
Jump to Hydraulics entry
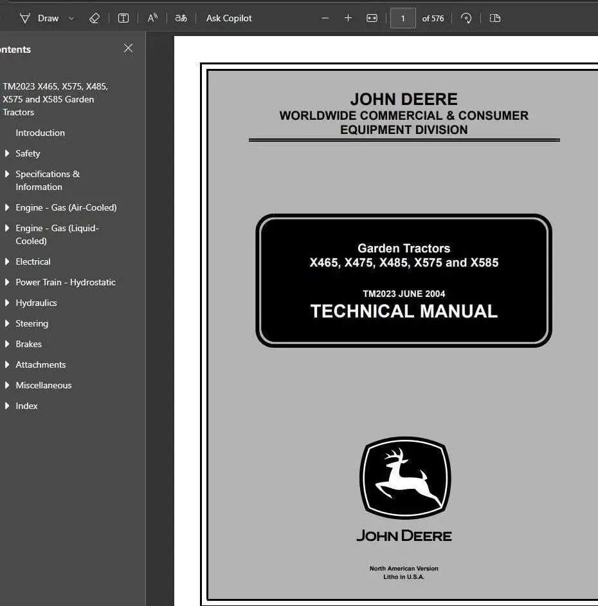[36, 303]
